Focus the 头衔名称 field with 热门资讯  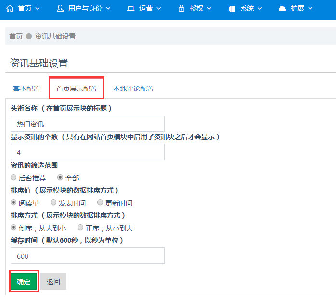coord(88,124)
